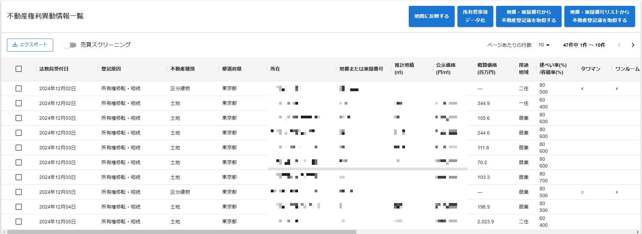This screenshot has width=642, height=234.
Task: Click the 地図に反映する button
Action: [432, 16]
